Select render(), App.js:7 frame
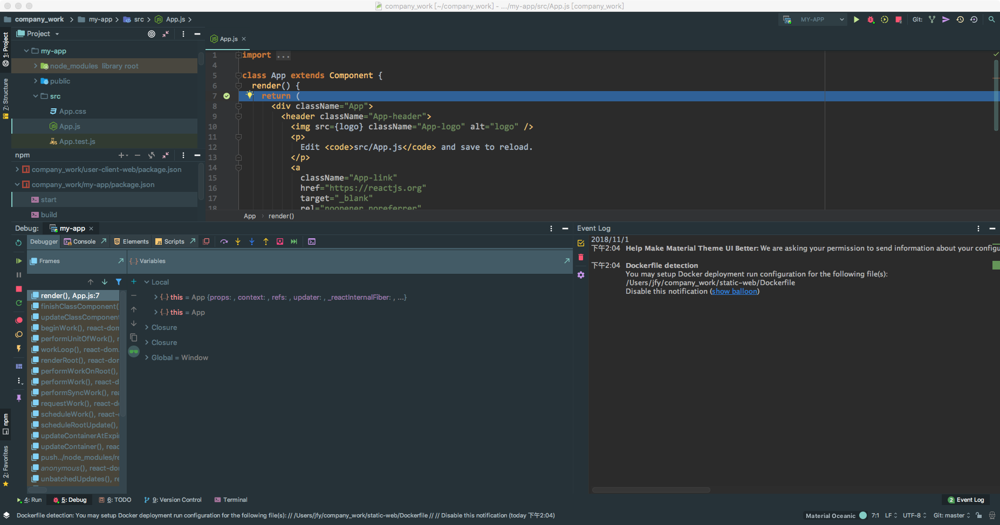The height and width of the screenshot is (525, 1000). (74, 295)
